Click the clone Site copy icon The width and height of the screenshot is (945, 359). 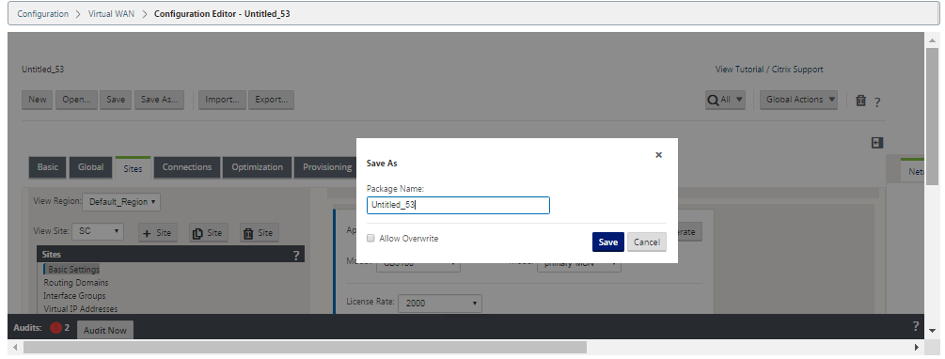209,233
